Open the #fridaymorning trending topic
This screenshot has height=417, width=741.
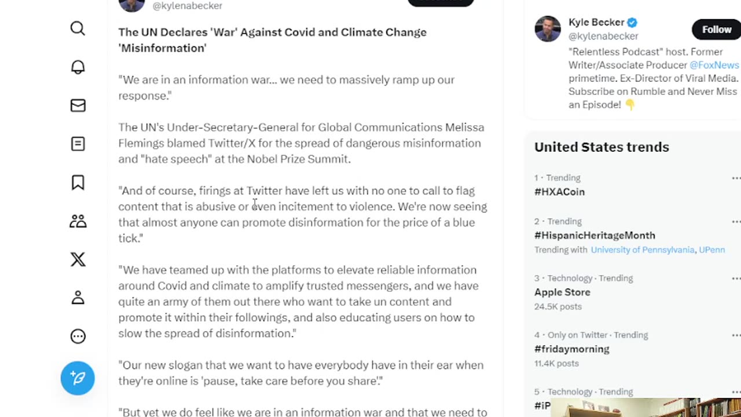[x=571, y=349]
